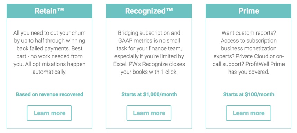Click 'Want custom reports?' line
This screenshot has width=297, height=133.
click(249, 33)
